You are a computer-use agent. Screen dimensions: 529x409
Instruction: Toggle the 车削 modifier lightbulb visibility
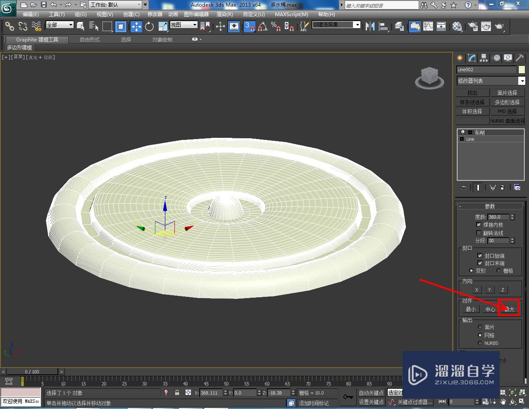pyautogui.click(x=462, y=132)
